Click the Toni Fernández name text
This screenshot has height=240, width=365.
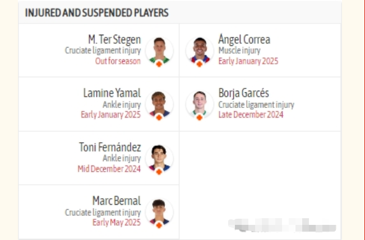(x=110, y=148)
